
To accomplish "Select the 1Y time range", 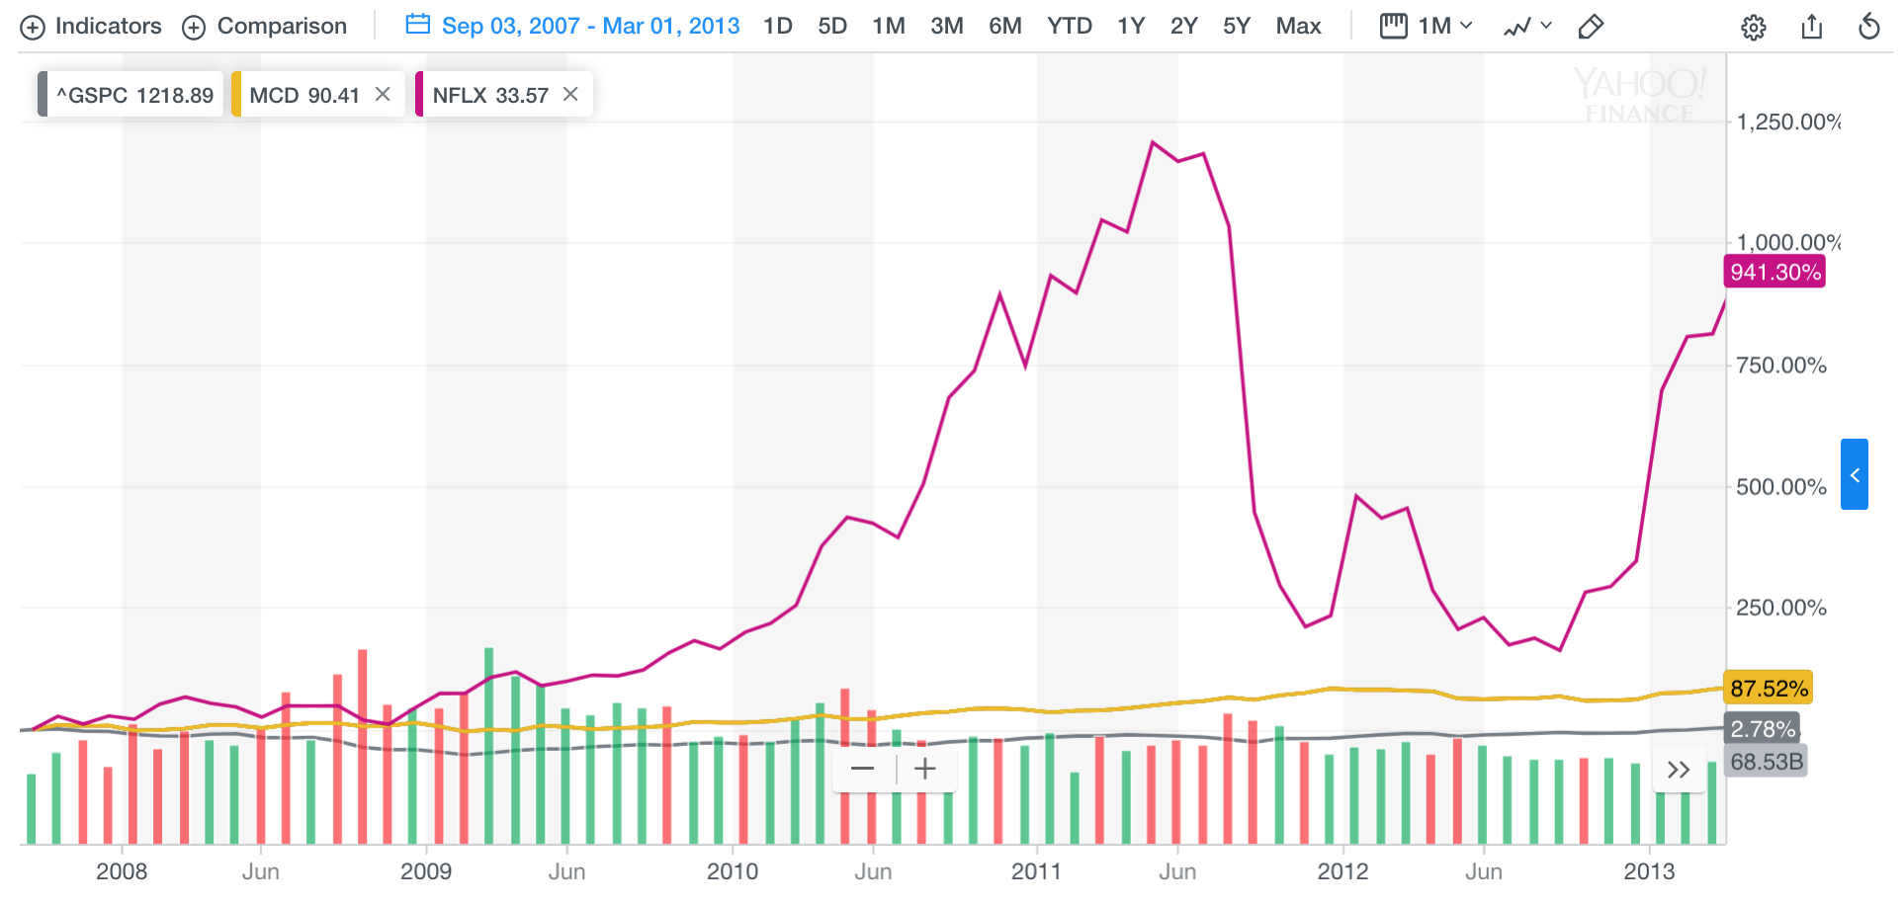I will 1131,26.
